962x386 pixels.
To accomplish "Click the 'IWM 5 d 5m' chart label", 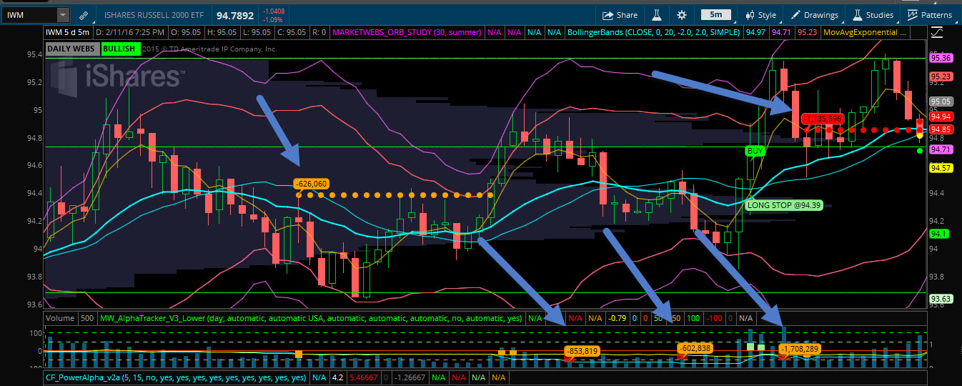I will point(68,32).
